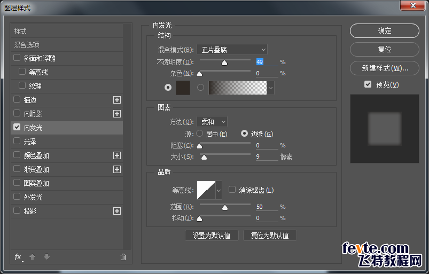Click the 阻塞 slider handle

199,146
